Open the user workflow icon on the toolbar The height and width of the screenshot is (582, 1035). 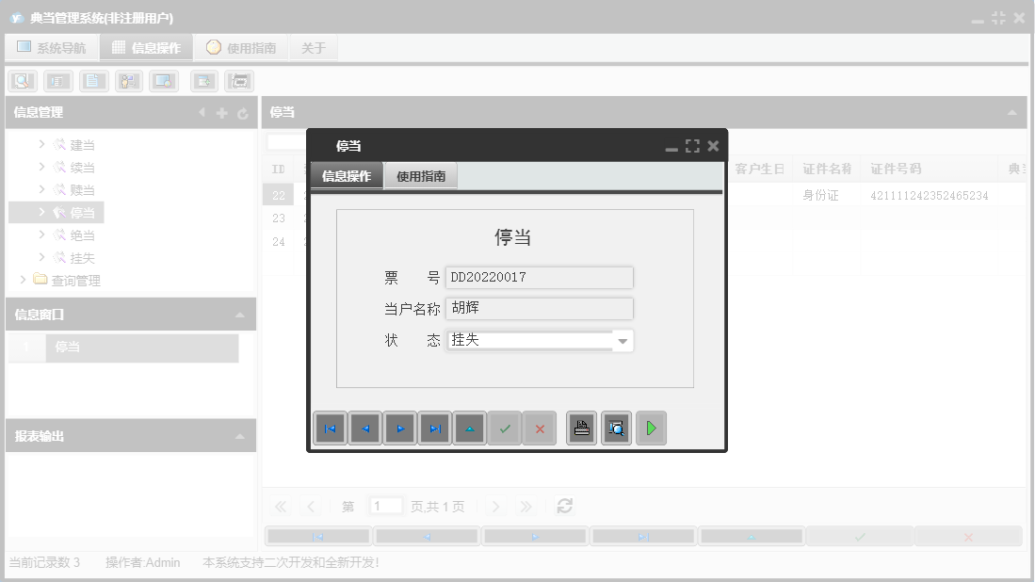(x=128, y=81)
